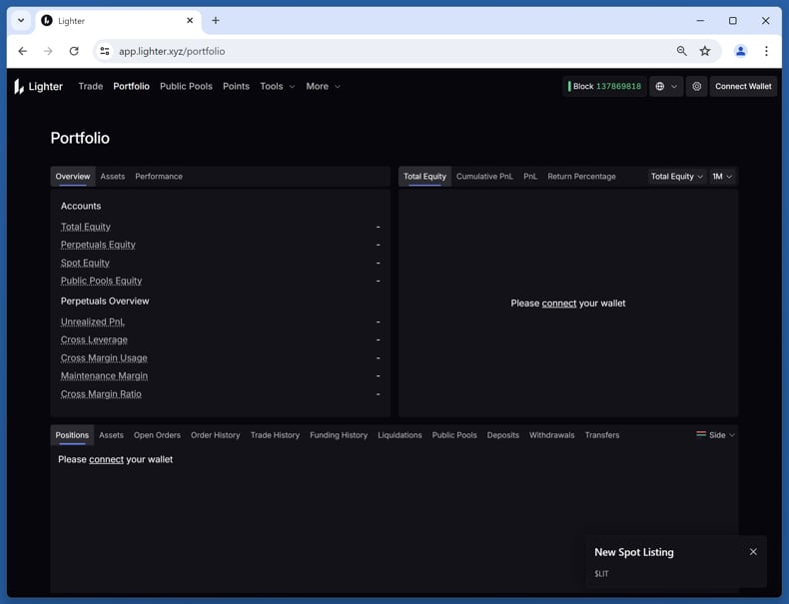This screenshot has height=604, width=789.
Task: Reload the page with refresh icon
Action: [x=74, y=51]
